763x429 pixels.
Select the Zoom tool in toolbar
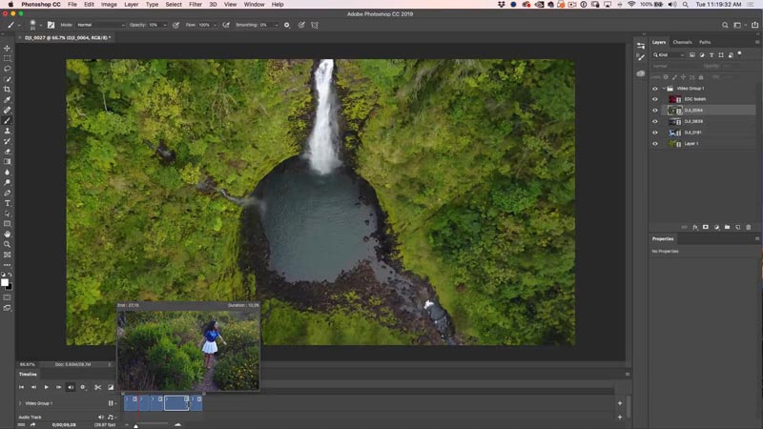tap(7, 244)
